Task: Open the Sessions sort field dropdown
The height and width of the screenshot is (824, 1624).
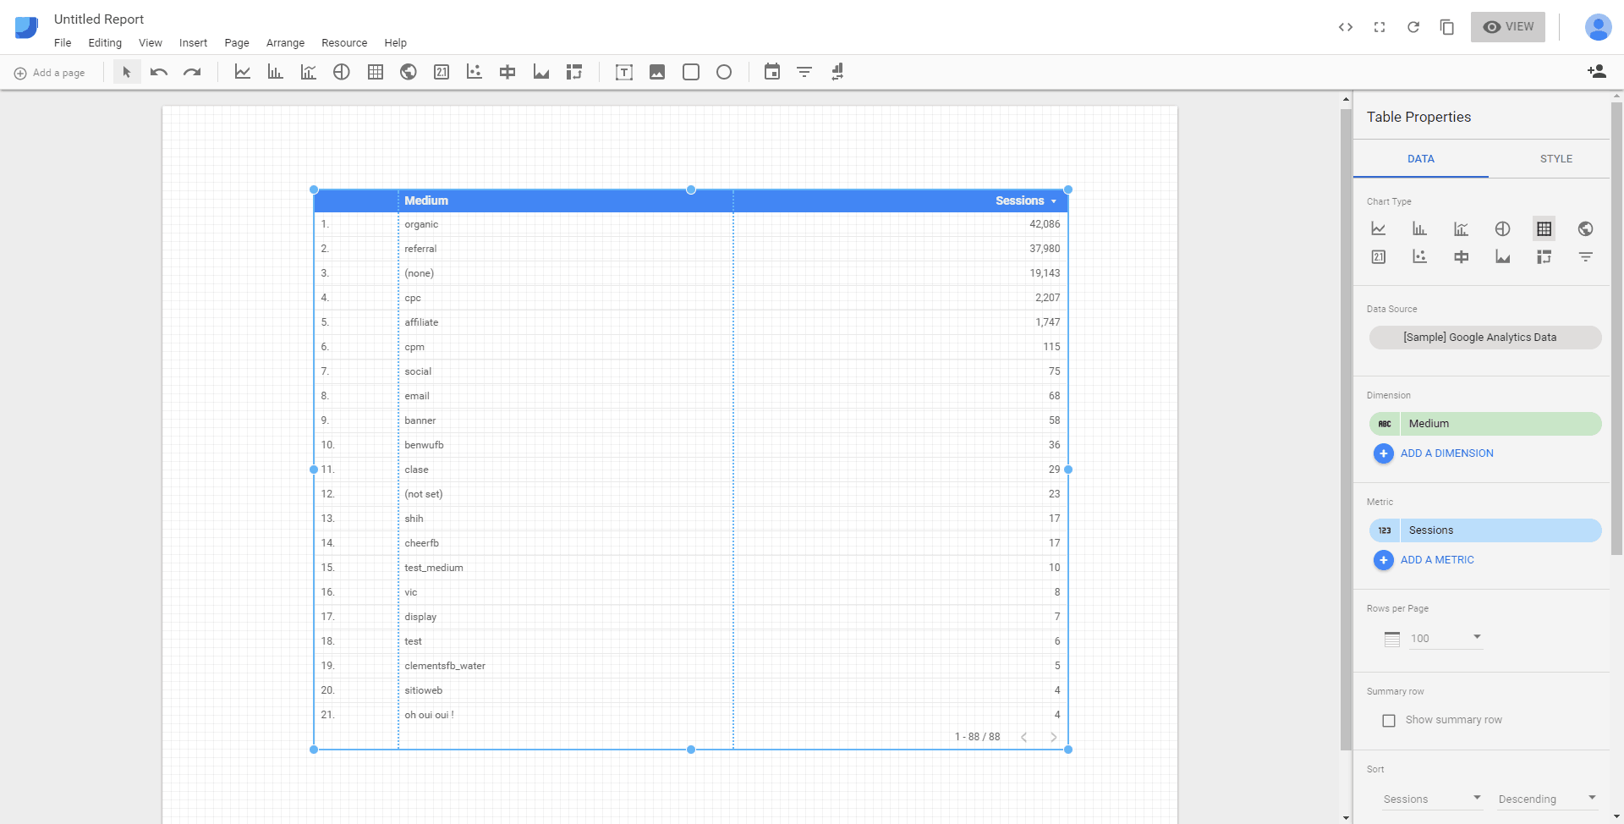Action: tap(1431, 799)
